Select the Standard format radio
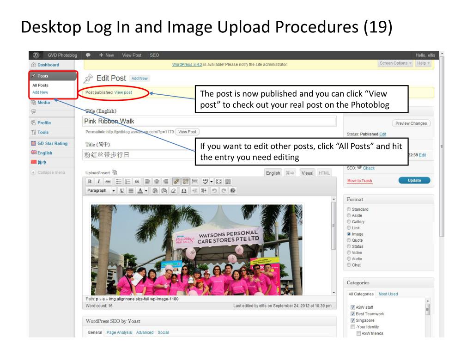473x355 pixels. [349, 209]
